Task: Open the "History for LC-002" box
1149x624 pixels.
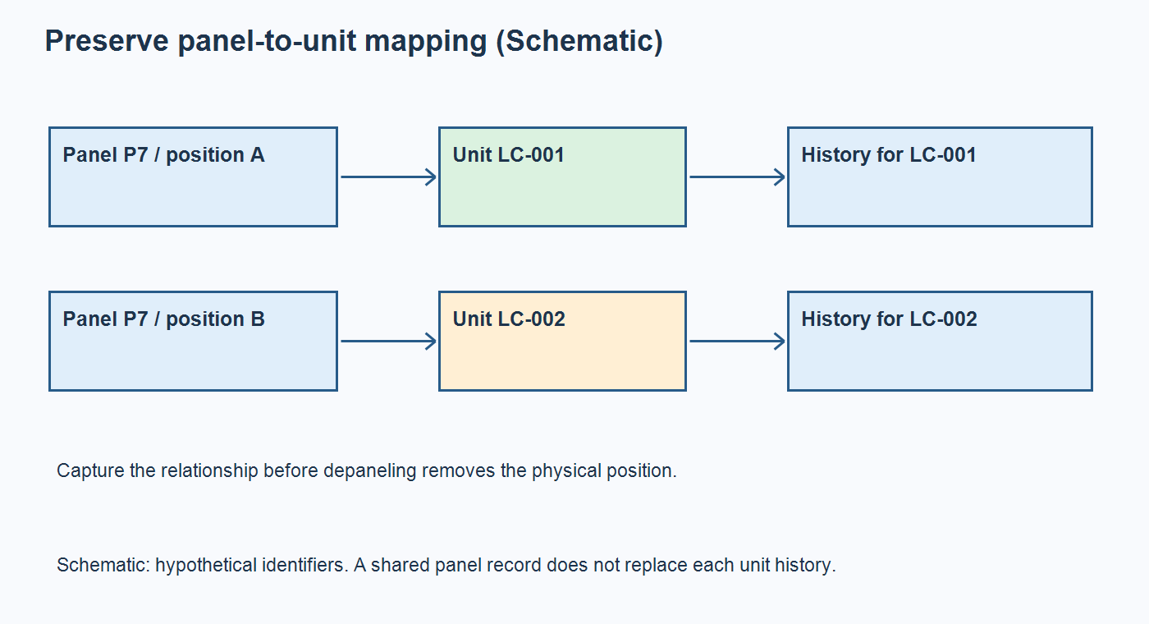Action: click(x=940, y=341)
